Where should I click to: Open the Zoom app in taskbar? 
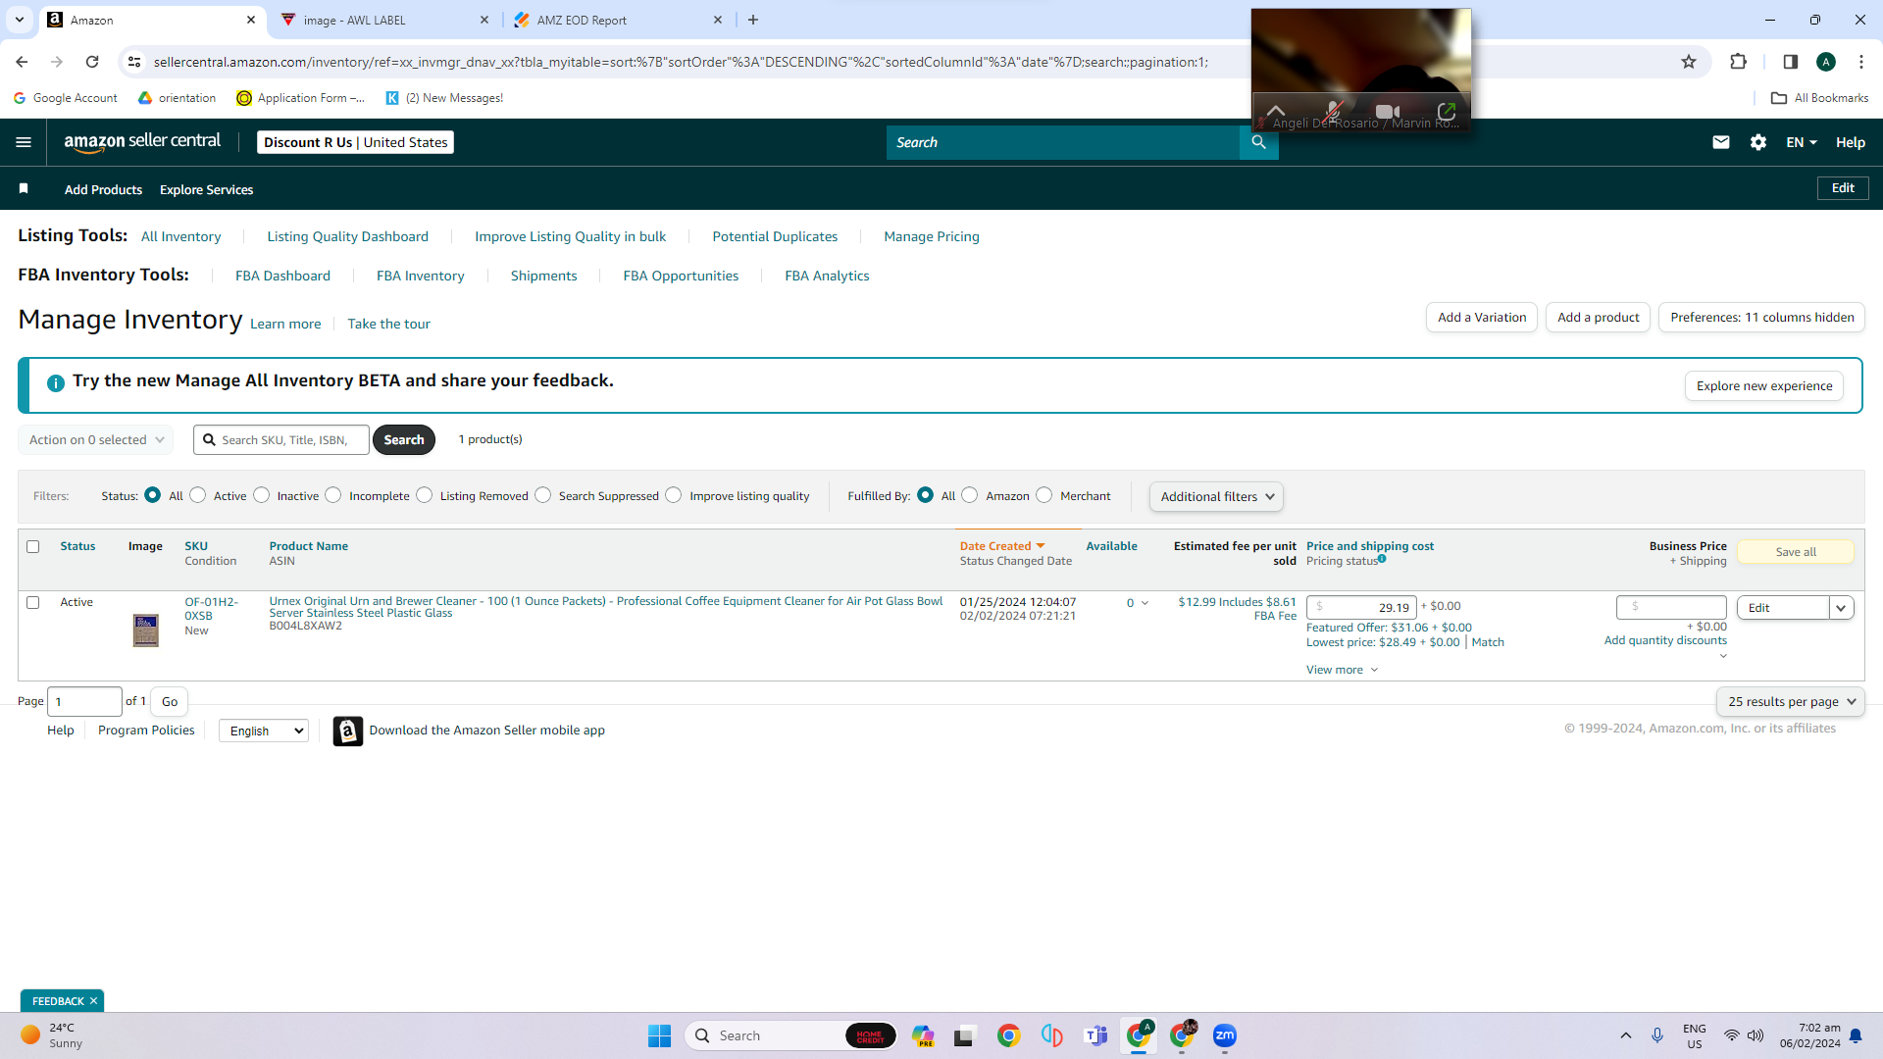pos(1224,1035)
